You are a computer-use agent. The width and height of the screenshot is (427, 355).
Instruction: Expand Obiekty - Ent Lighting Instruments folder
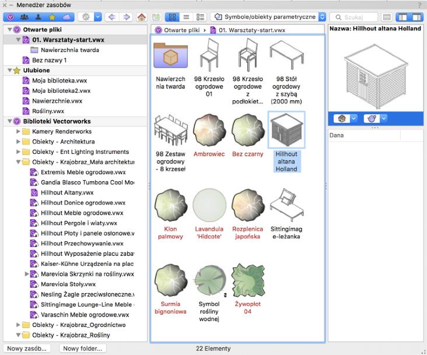(x=18, y=152)
